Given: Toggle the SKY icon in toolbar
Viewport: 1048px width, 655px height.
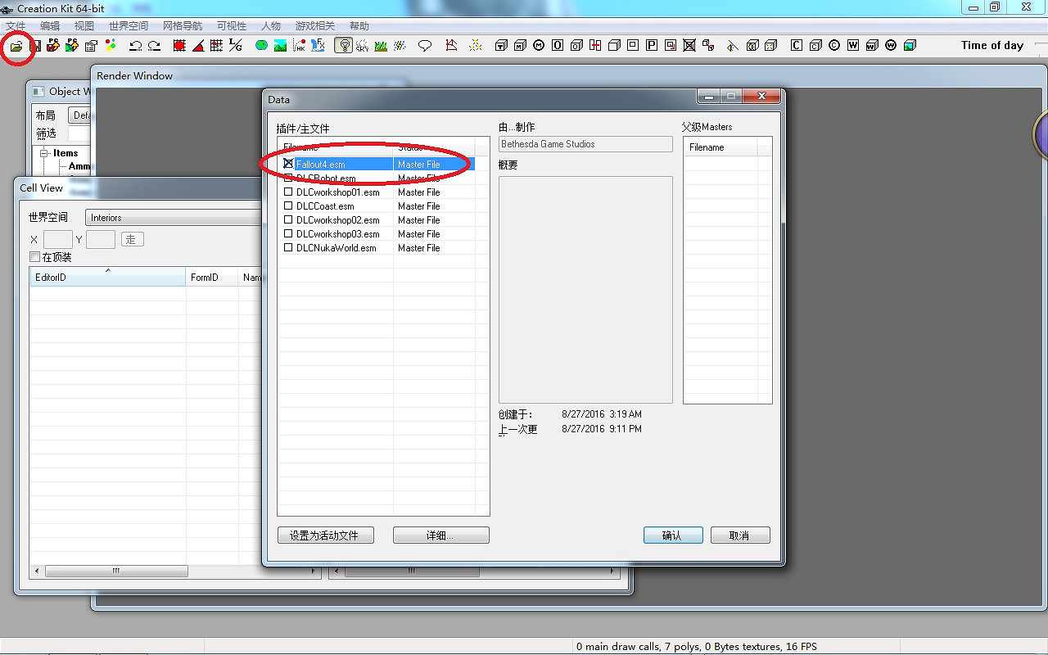Looking at the screenshot, I should tap(362, 46).
